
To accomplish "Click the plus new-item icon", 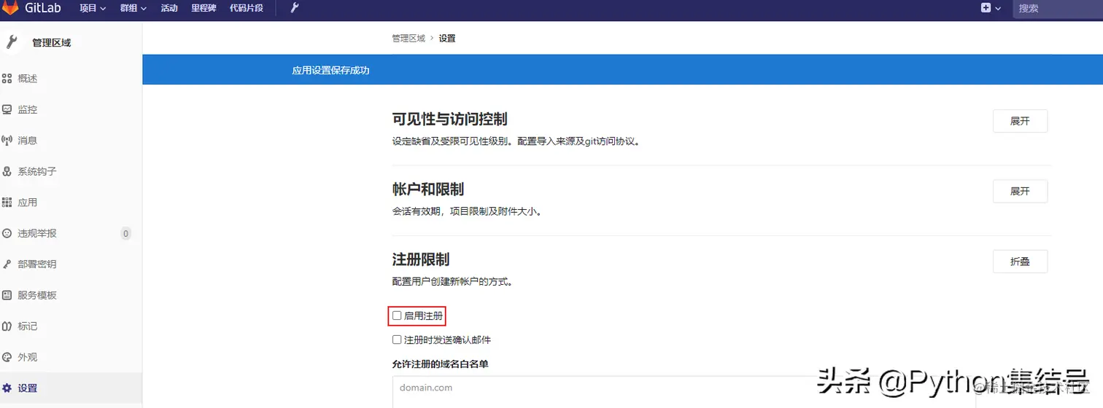I will click(986, 8).
